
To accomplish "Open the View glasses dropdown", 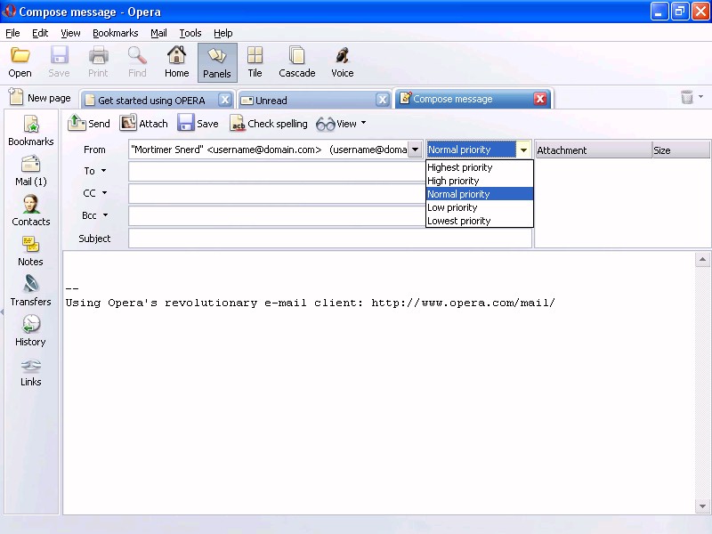I will (341, 124).
